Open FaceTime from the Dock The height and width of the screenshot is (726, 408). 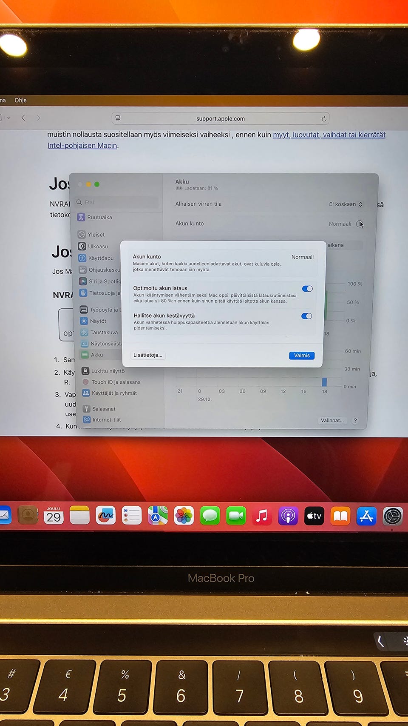coord(236,516)
